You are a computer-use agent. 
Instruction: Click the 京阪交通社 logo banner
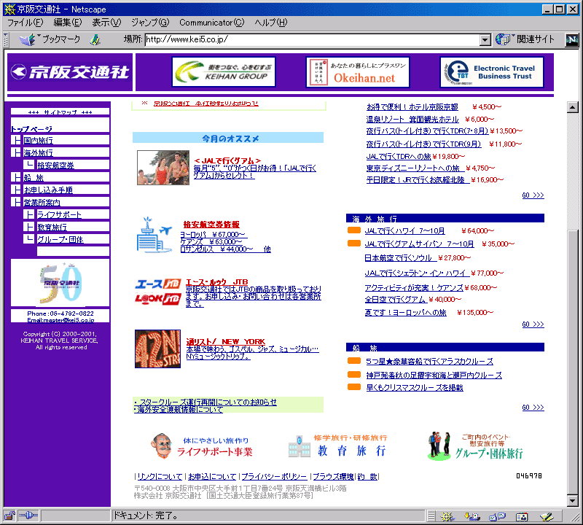(x=70, y=71)
